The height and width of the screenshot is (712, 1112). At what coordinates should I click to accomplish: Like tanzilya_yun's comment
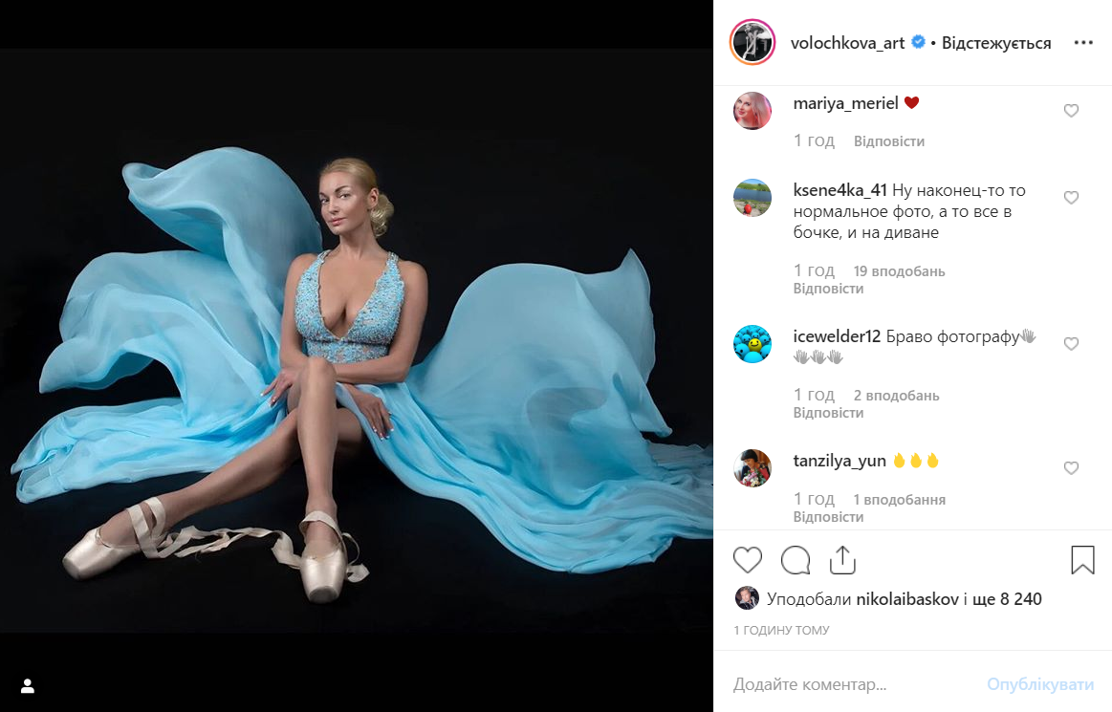tap(1071, 468)
